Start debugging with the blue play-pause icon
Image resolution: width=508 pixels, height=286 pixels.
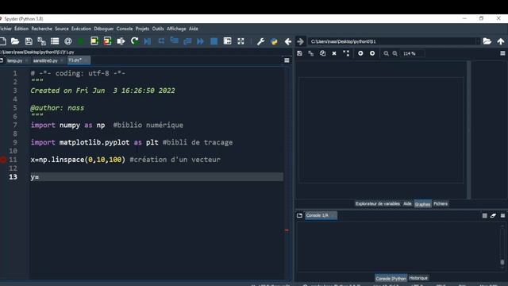148,41
